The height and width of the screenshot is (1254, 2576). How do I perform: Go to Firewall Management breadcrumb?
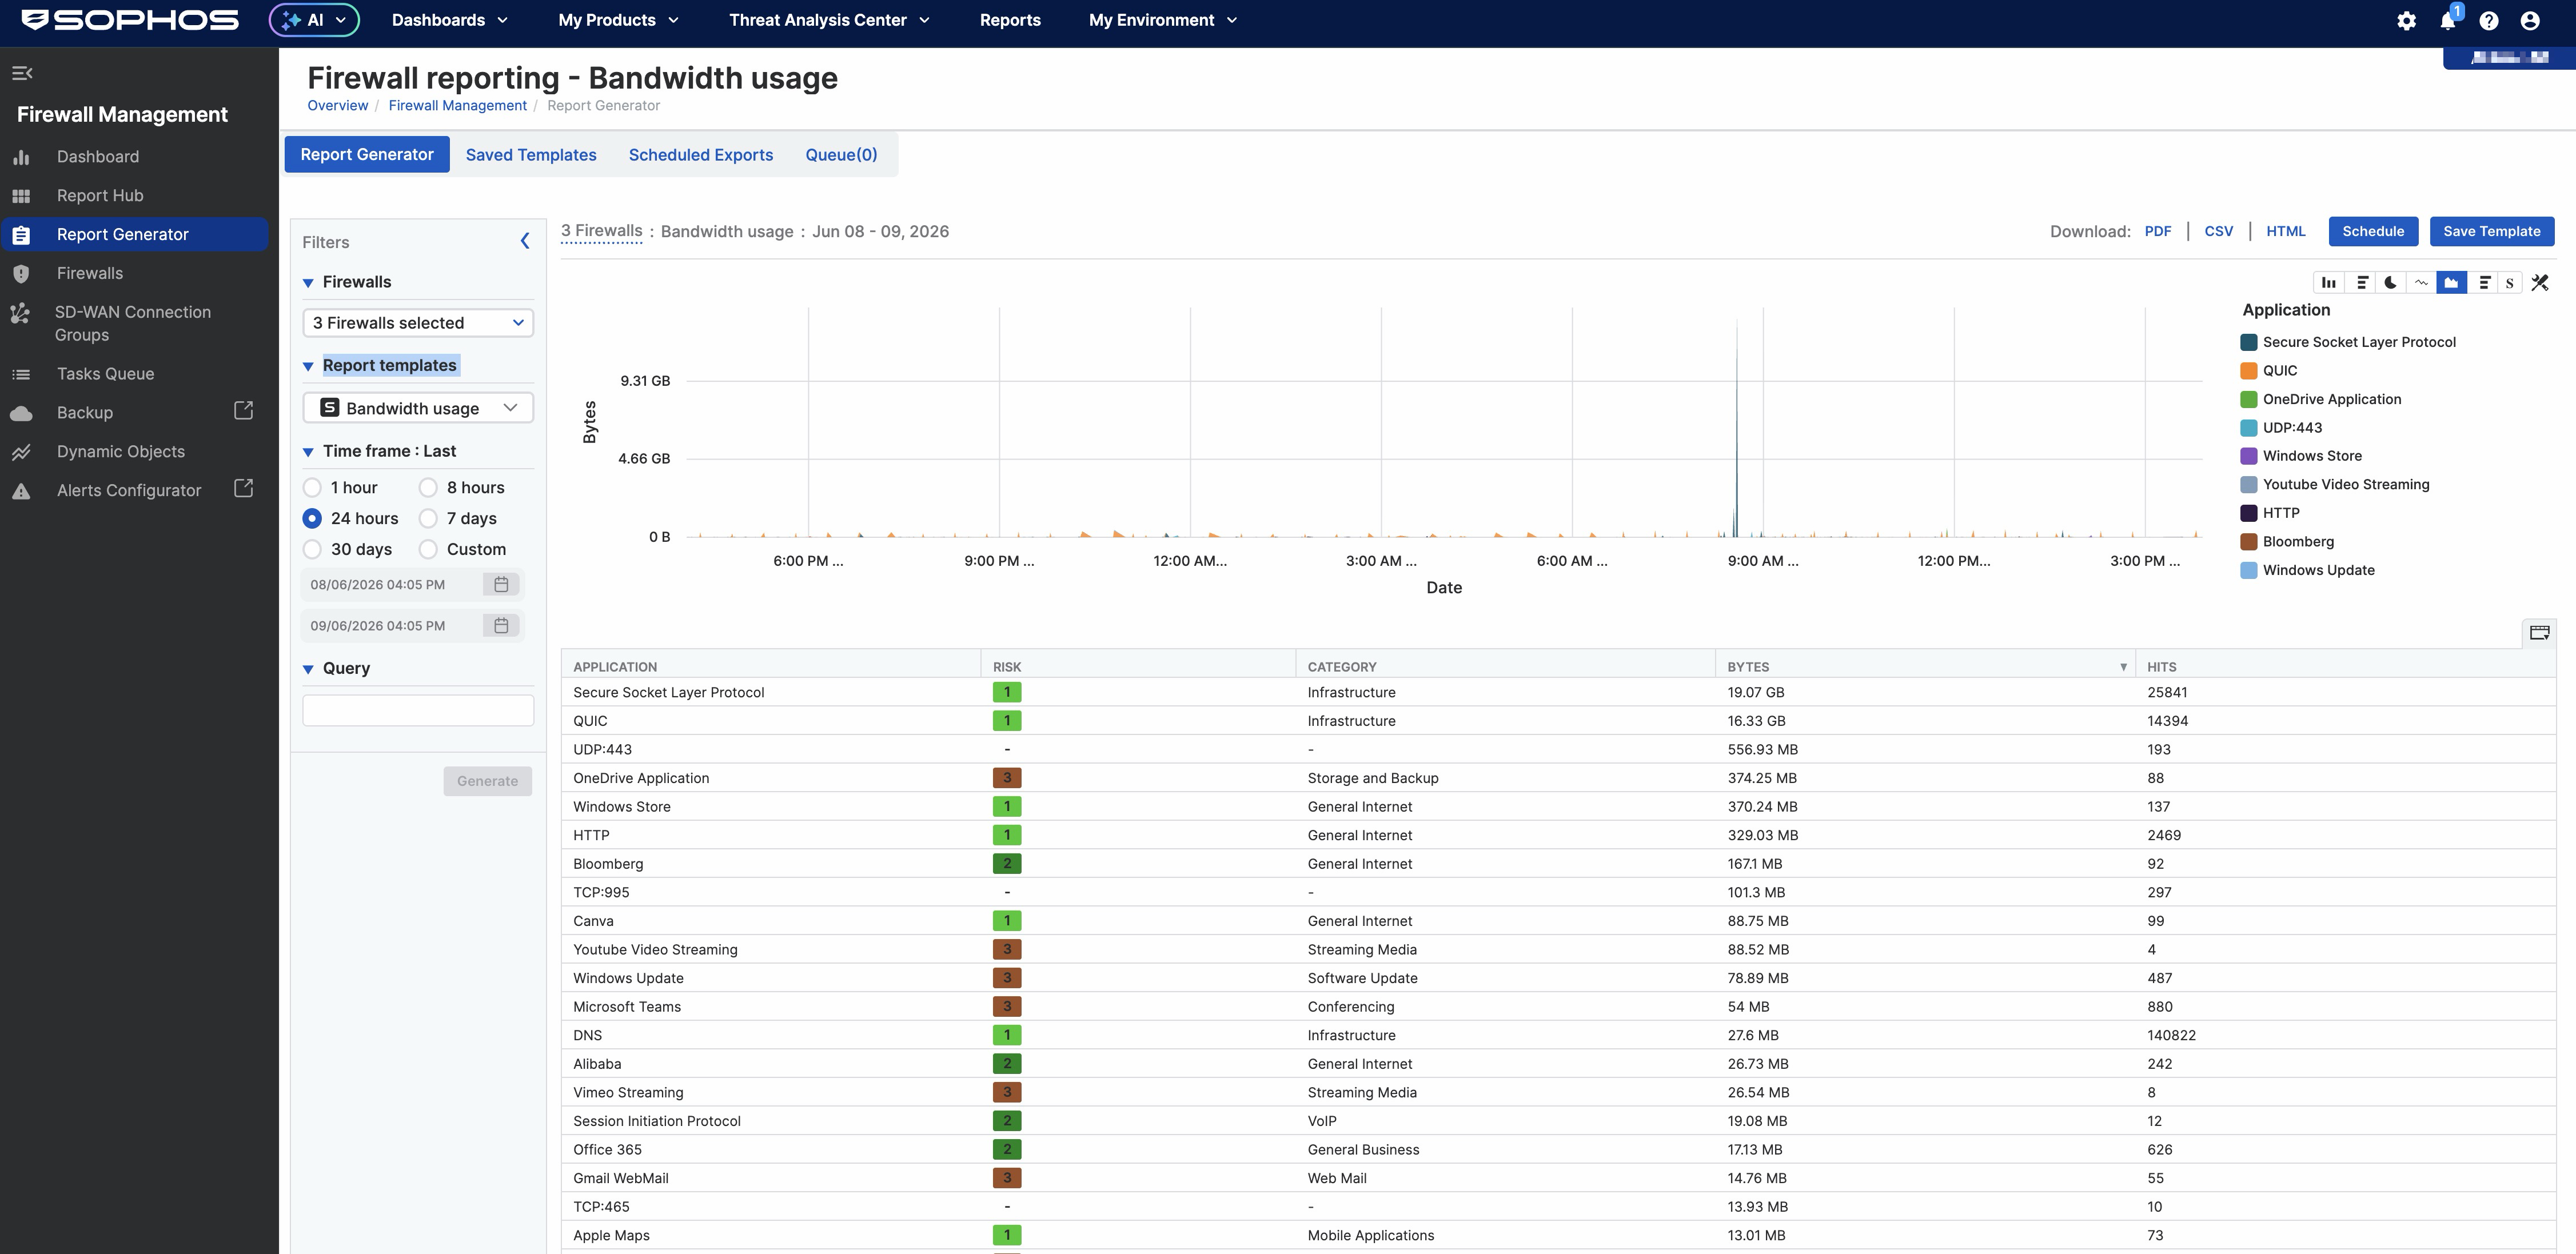pyautogui.click(x=457, y=105)
